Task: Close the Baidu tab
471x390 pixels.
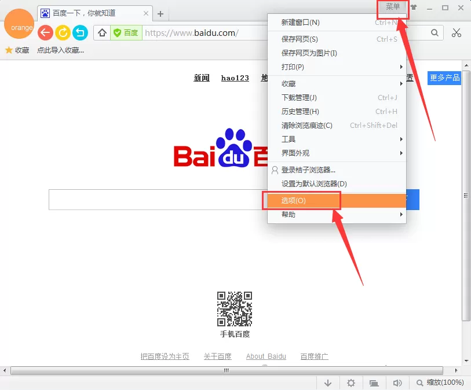Action: pyautogui.click(x=146, y=13)
